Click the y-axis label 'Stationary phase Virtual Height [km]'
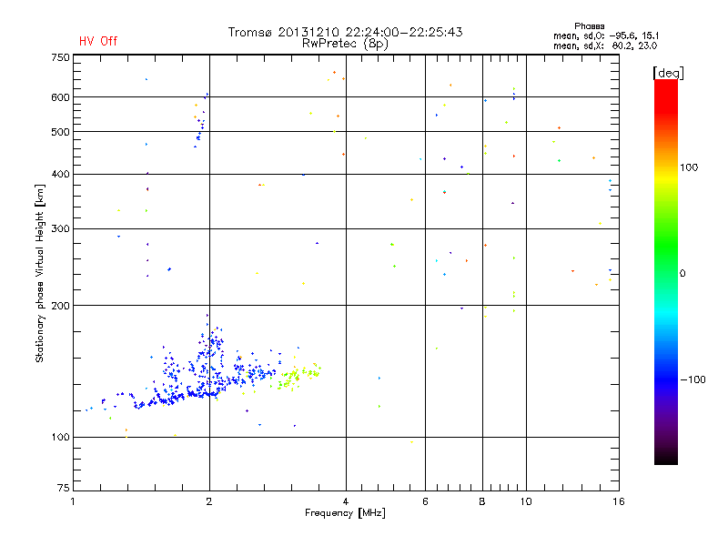This screenshot has height=546, width=728. point(39,274)
